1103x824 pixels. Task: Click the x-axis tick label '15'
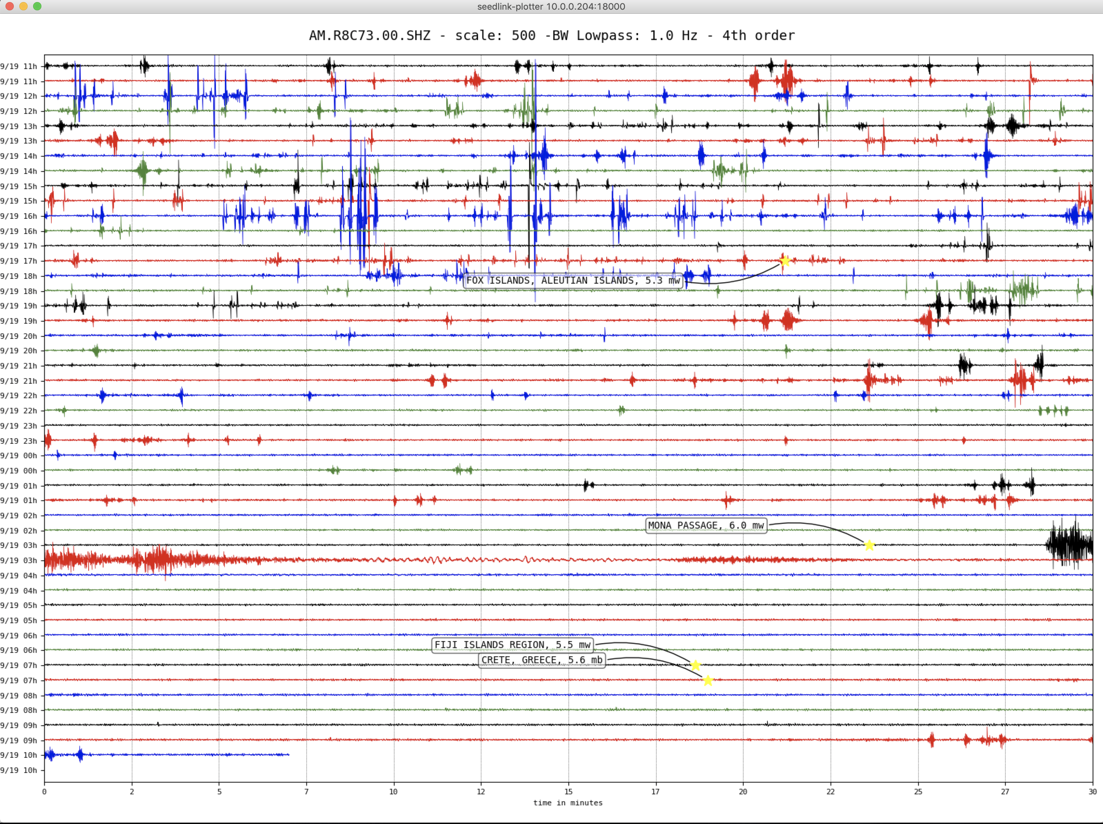pos(568,792)
